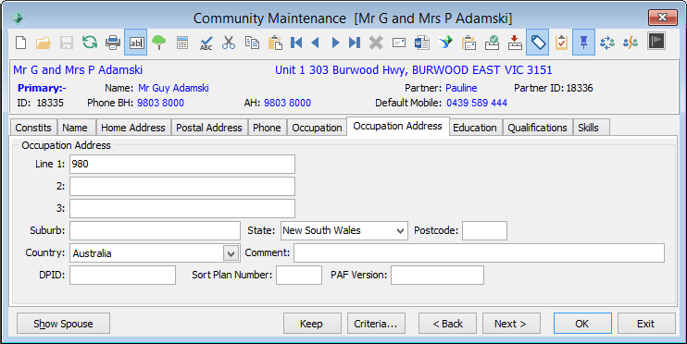
Task: Open the calculator icon
Action: [x=182, y=43]
